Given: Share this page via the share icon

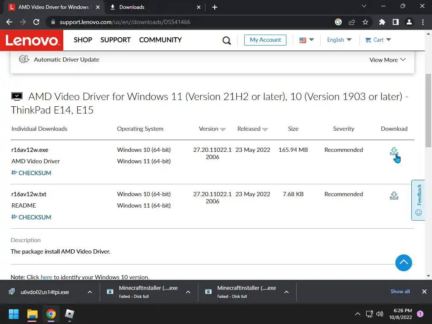Looking at the screenshot, I should tap(352, 22).
